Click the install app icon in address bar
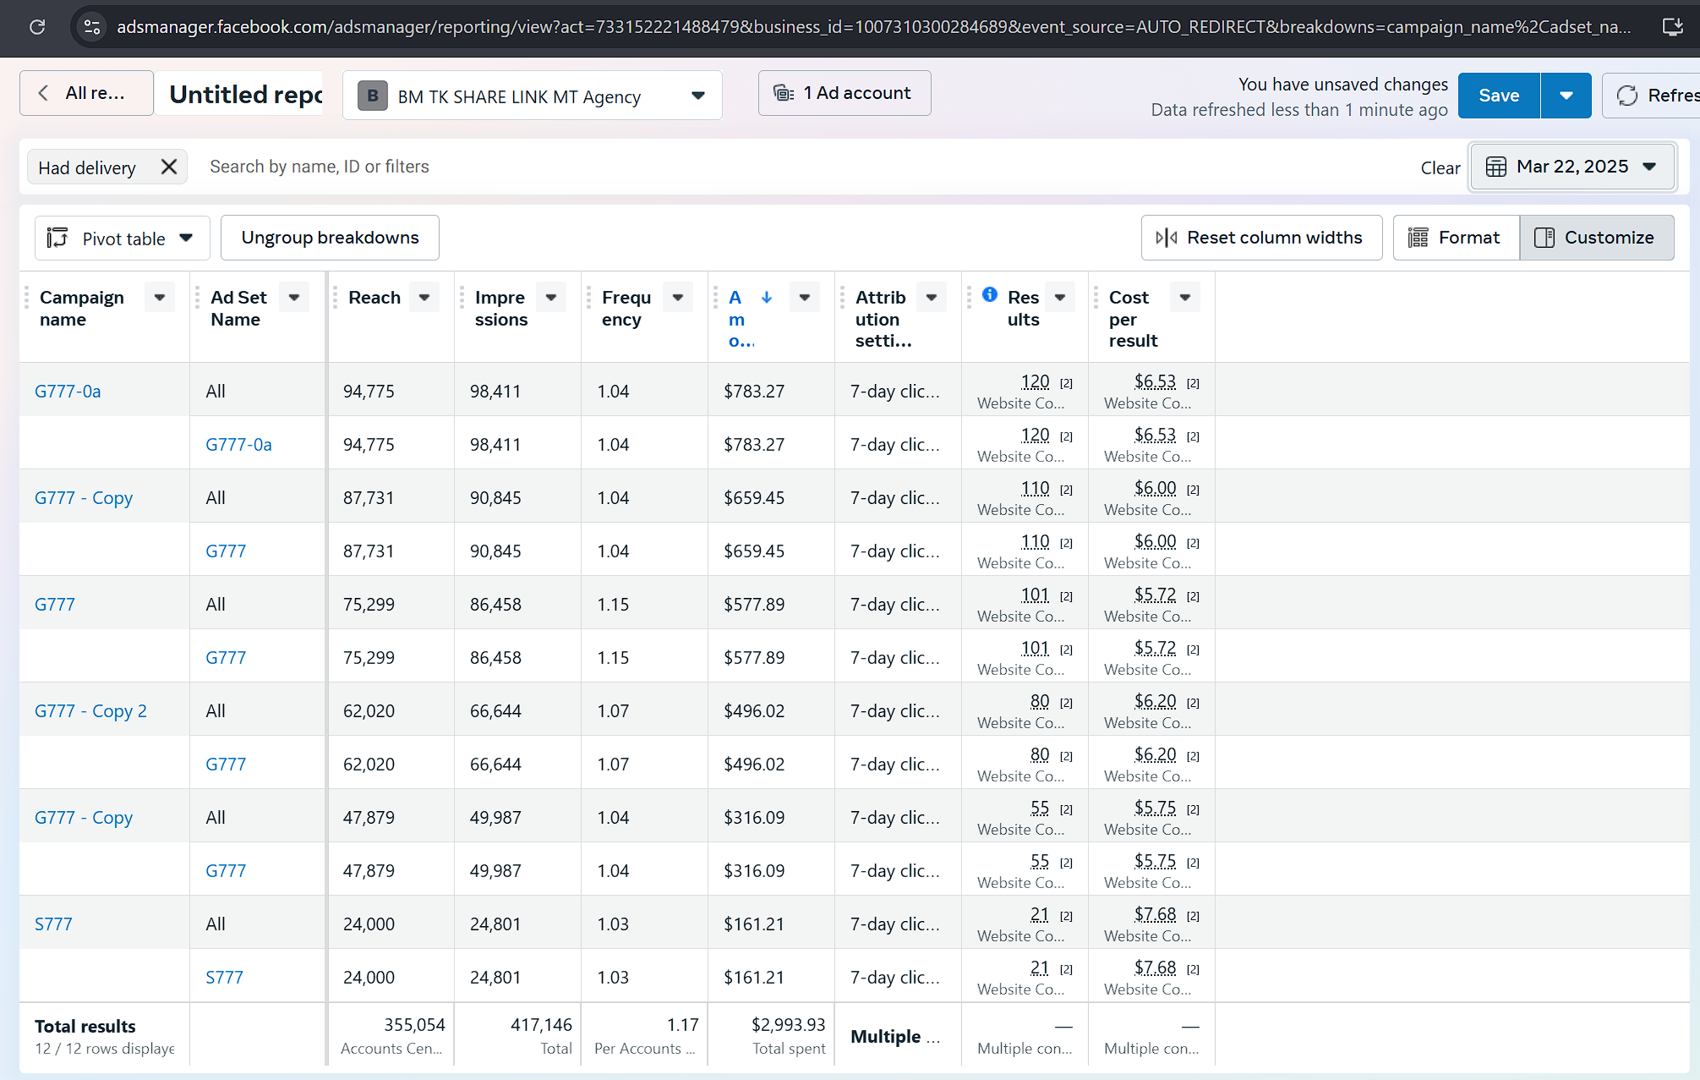Screen dimensions: 1700x1080 click(x=1671, y=27)
